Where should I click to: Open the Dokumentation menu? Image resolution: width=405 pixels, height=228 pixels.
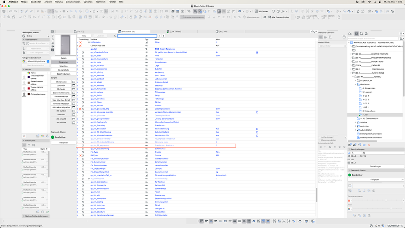pos(73,2)
